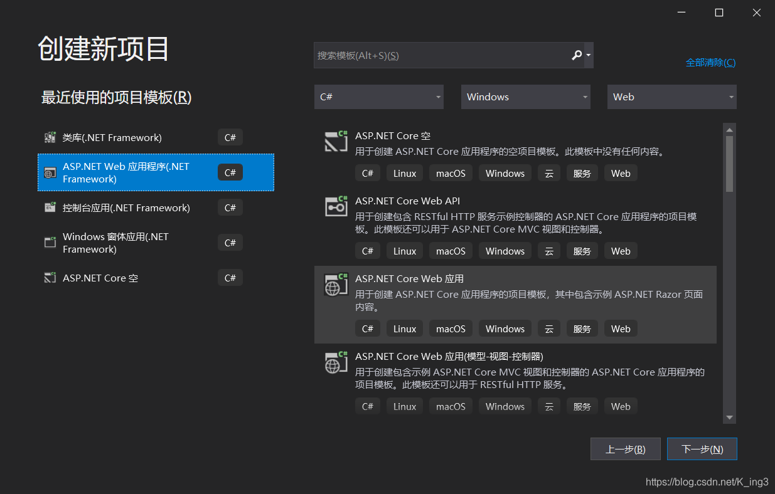The height and width of the screenshot is (494, 775).
Task: Click the 上一步(B) button
Action: pos(626,449)
